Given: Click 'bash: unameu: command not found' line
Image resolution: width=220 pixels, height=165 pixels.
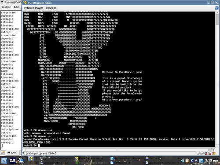Looking at the screenshot, I should [47, 133].
